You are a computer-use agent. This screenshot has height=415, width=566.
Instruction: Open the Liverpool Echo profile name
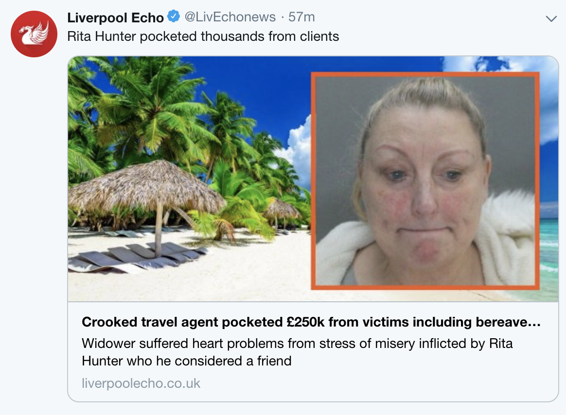[x=116, y=17]
